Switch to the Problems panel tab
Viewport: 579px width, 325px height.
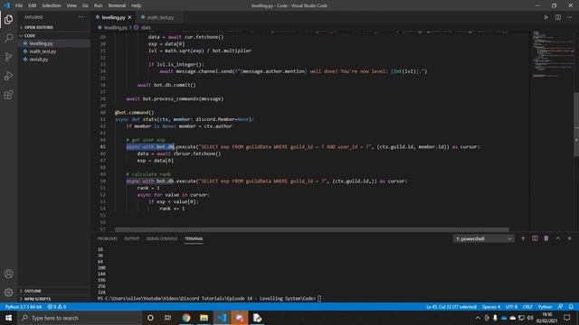coord(107,238)
